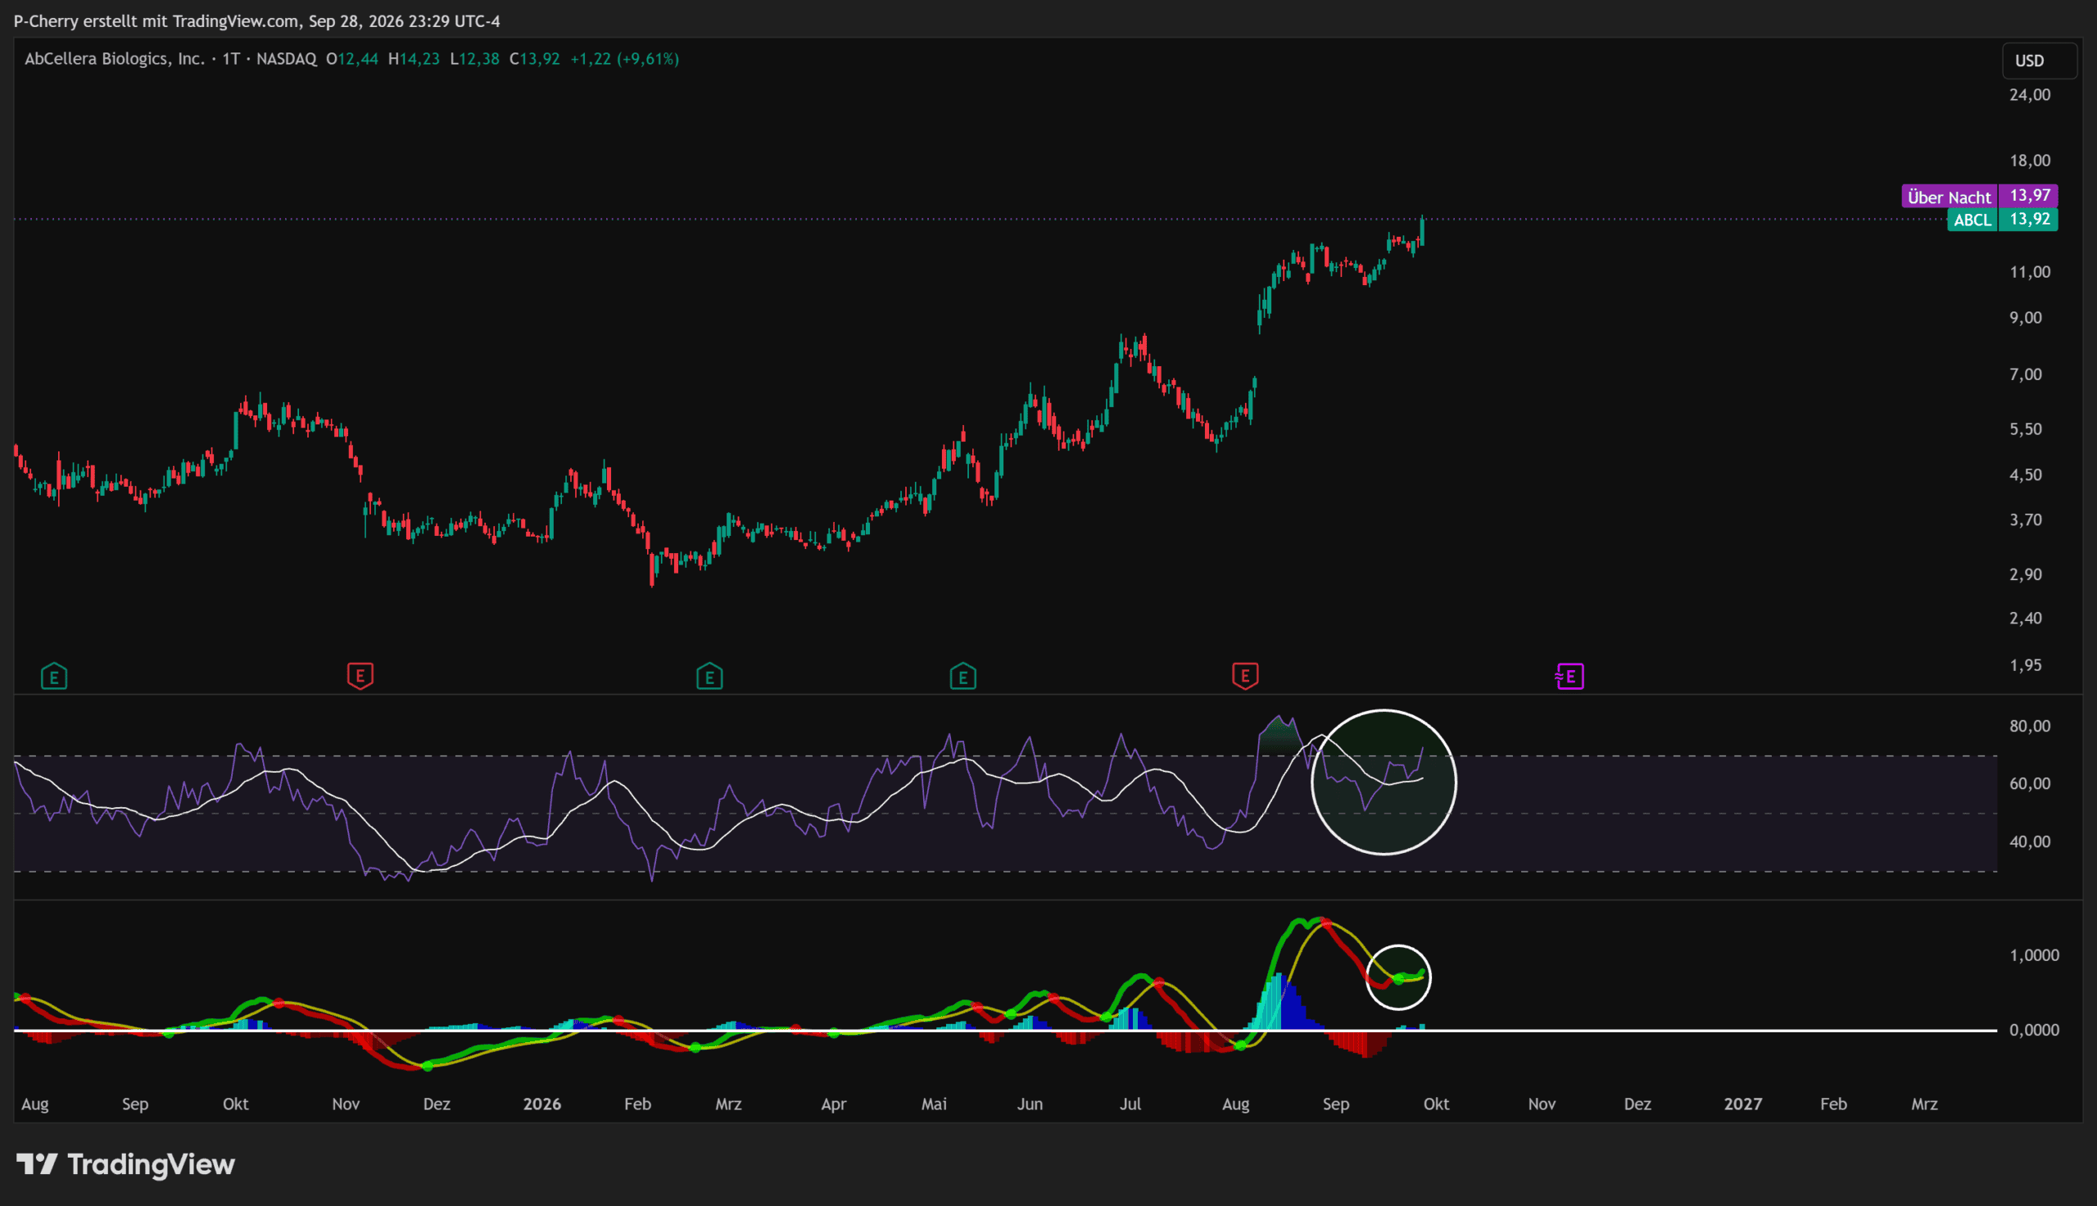Click the TradingView logo
Image resolution: width=2097 pixels, height=1206 pixels.
click(126, 1164)
